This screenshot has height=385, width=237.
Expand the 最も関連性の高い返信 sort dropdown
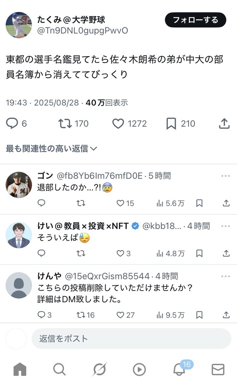[51, 148]
